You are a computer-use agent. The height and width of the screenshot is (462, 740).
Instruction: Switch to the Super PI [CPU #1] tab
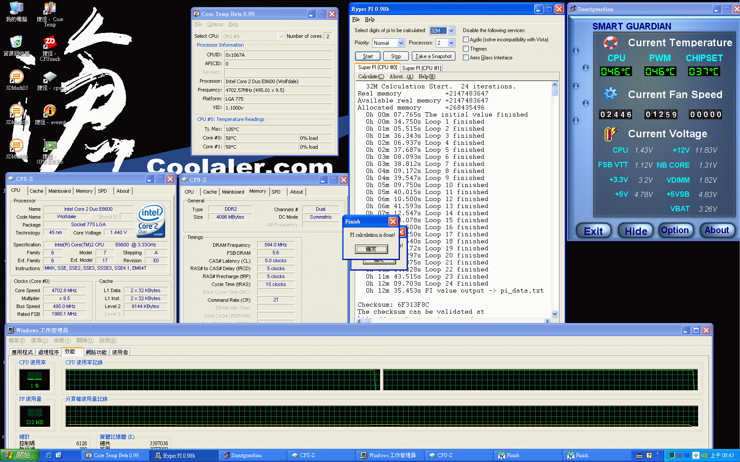pyautogui.click(x=421, y=68)
